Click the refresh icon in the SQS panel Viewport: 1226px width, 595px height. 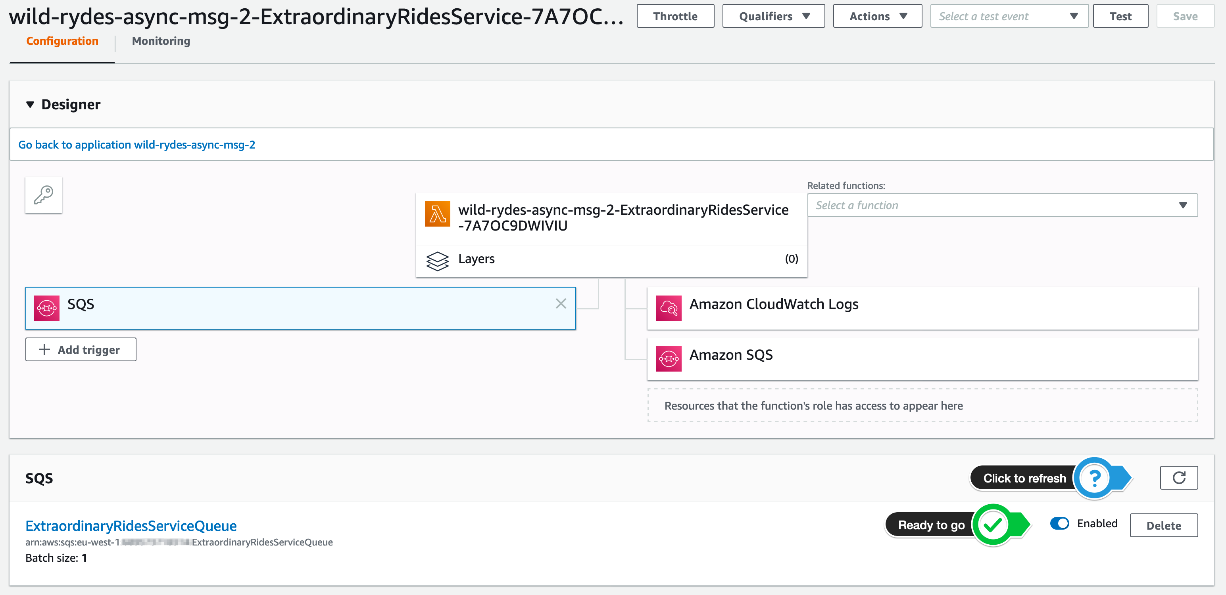[x=1179, y=478]
